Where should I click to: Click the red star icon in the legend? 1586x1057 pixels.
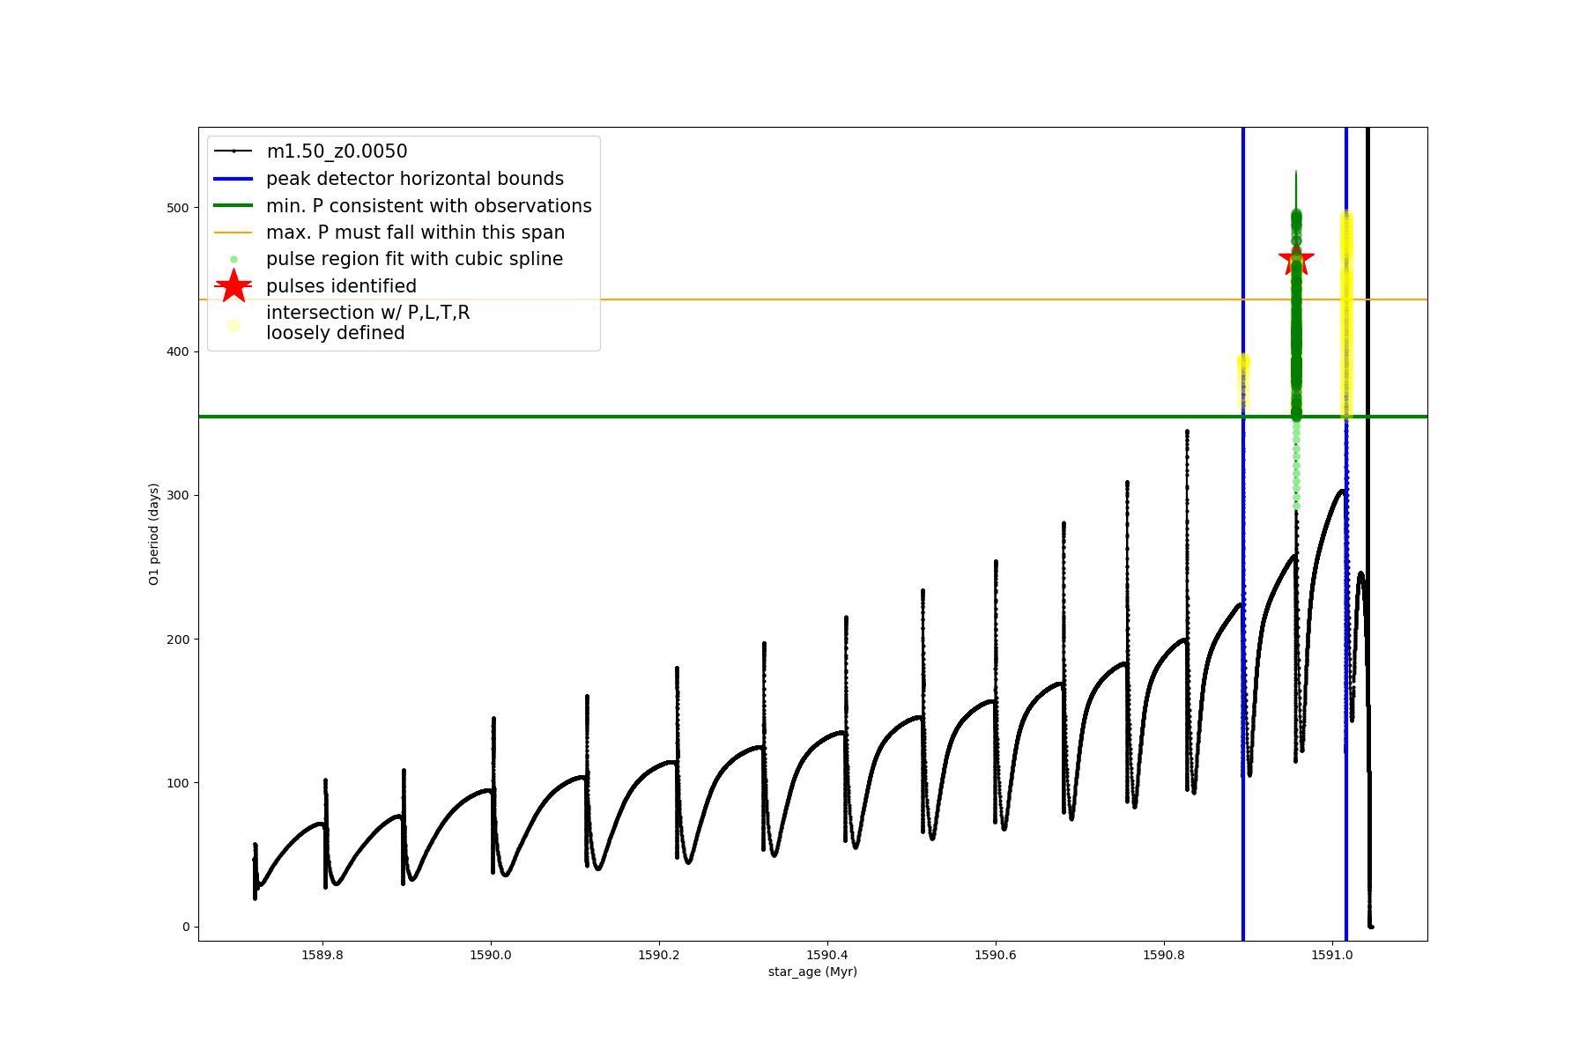point(233,285)
